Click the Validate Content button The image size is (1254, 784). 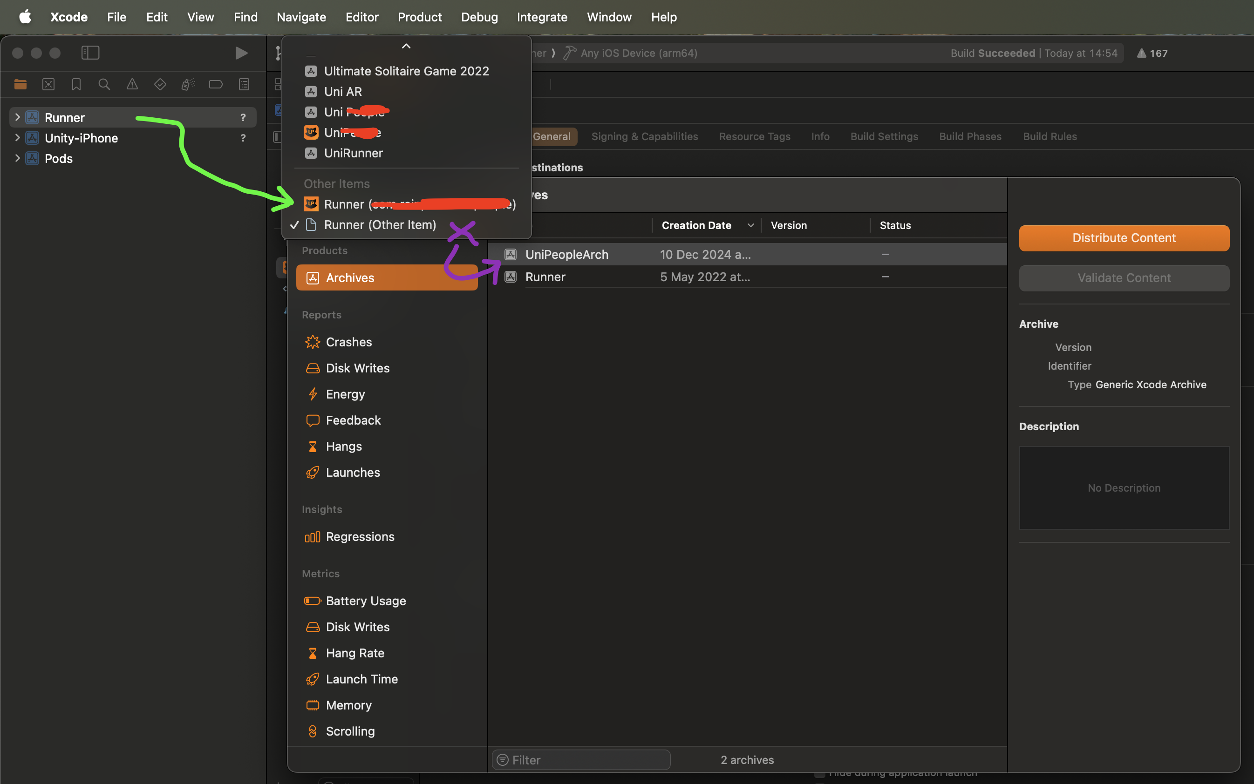[1124, 278]
